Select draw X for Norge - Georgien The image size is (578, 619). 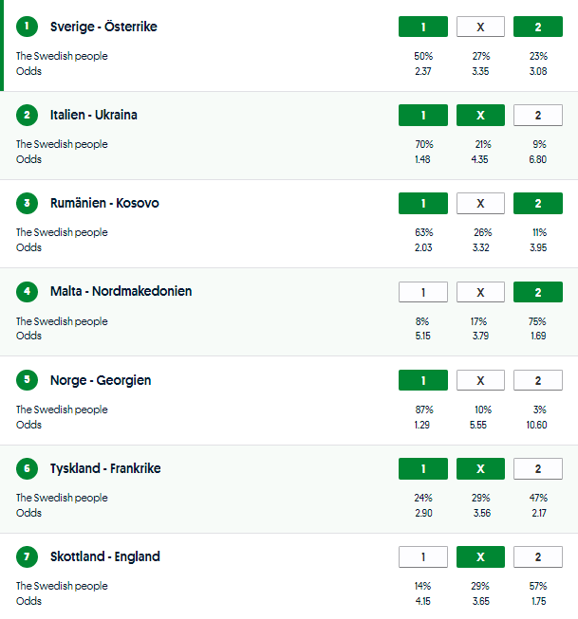[x=480, y=380]
